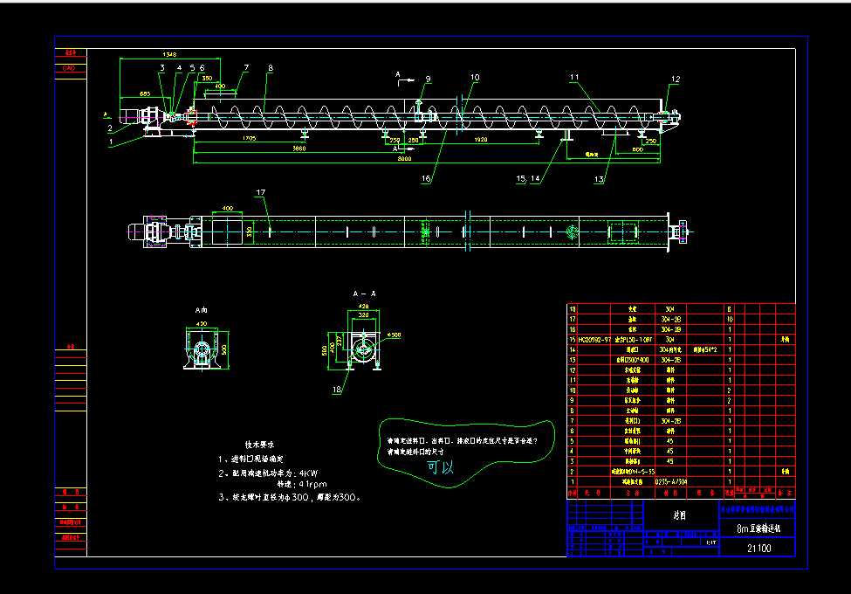This screenshot has width=851, height=594.
Task: Click part balloon number 12 near the right end
Action: tap(676, 79)
